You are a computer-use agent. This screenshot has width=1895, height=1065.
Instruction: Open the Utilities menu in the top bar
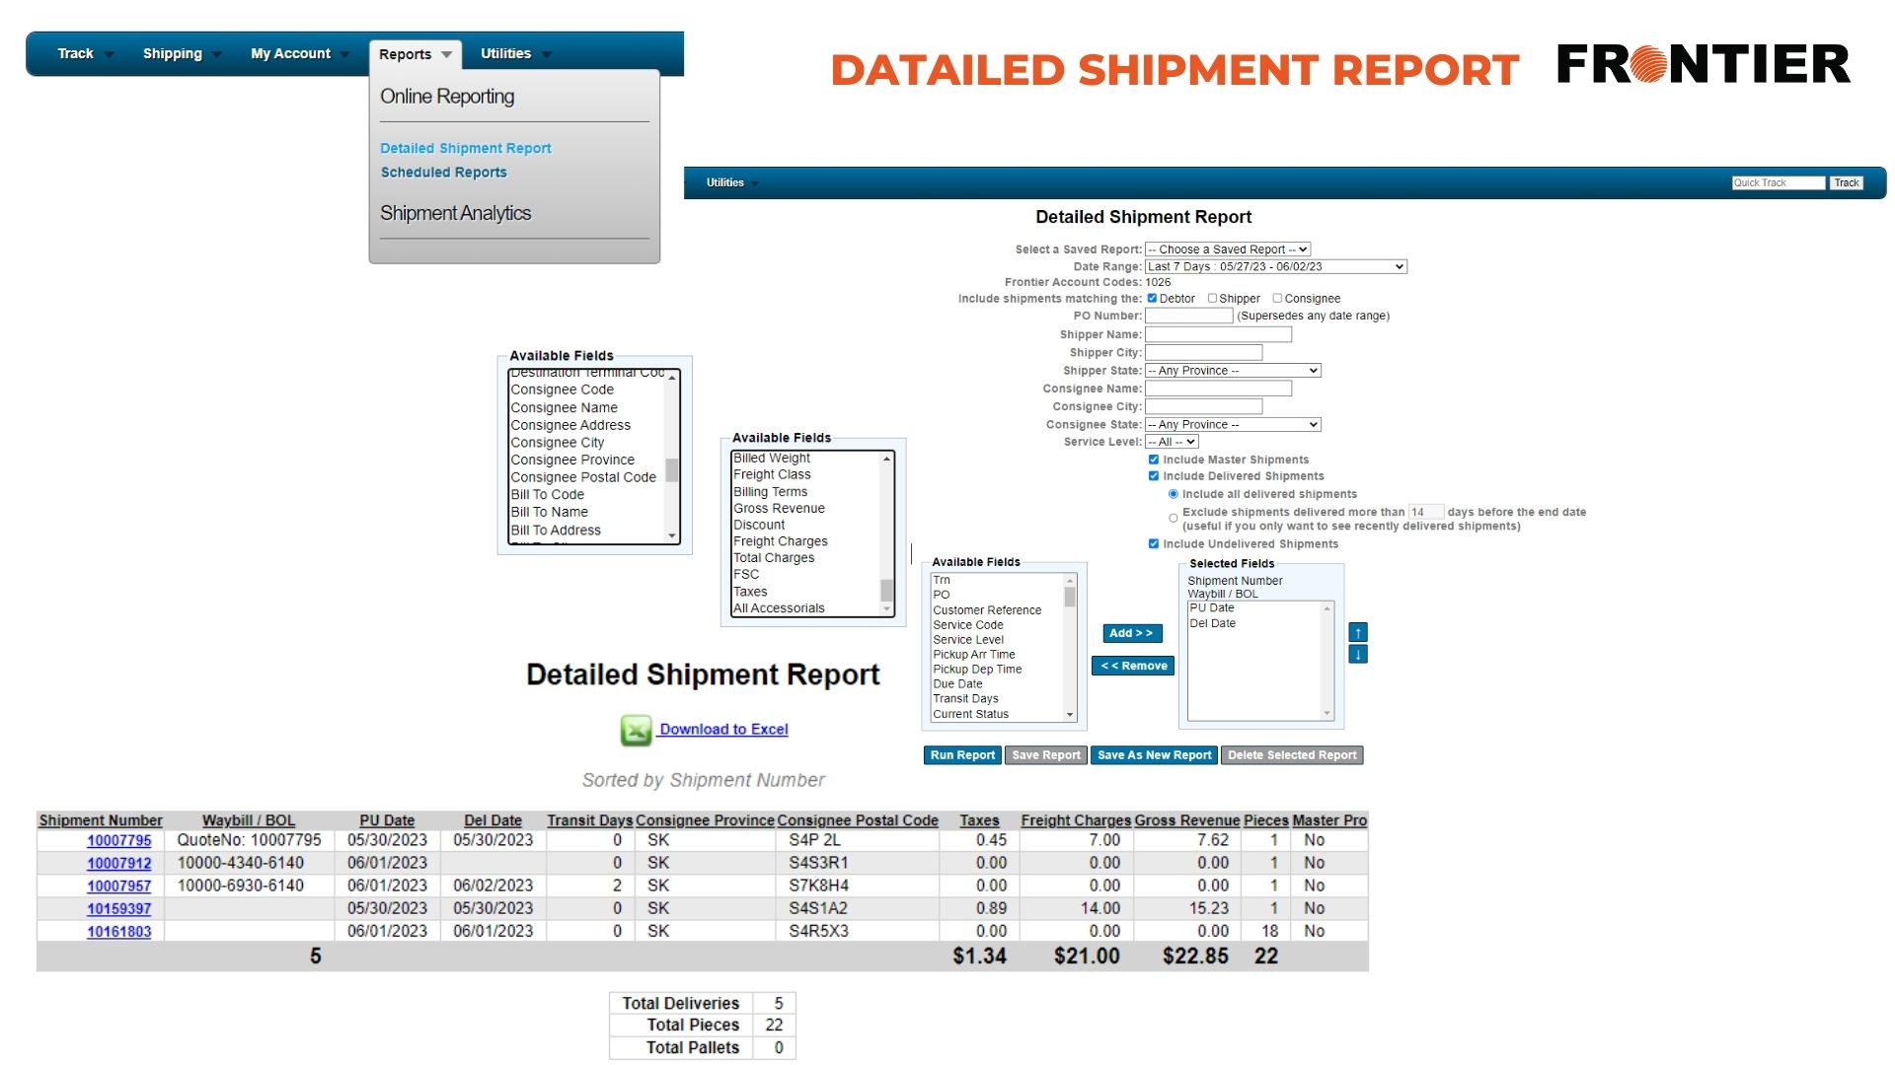click(x=515, y=53)
